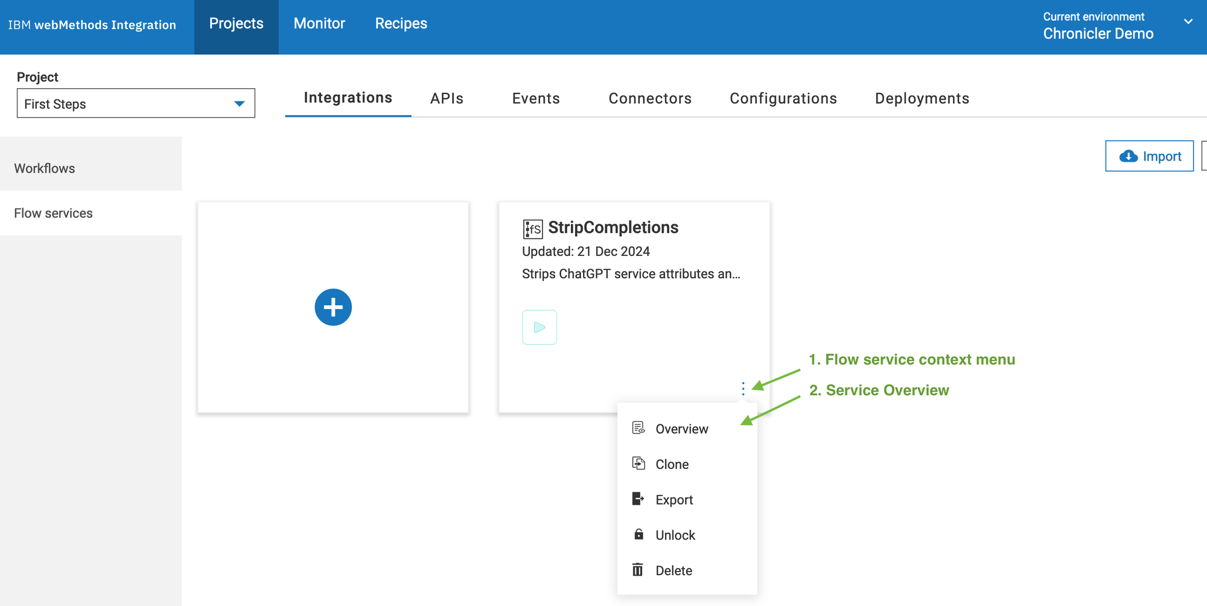
Task: Open Recipes from the top navigation bar
Action: [x=401, y=24]
